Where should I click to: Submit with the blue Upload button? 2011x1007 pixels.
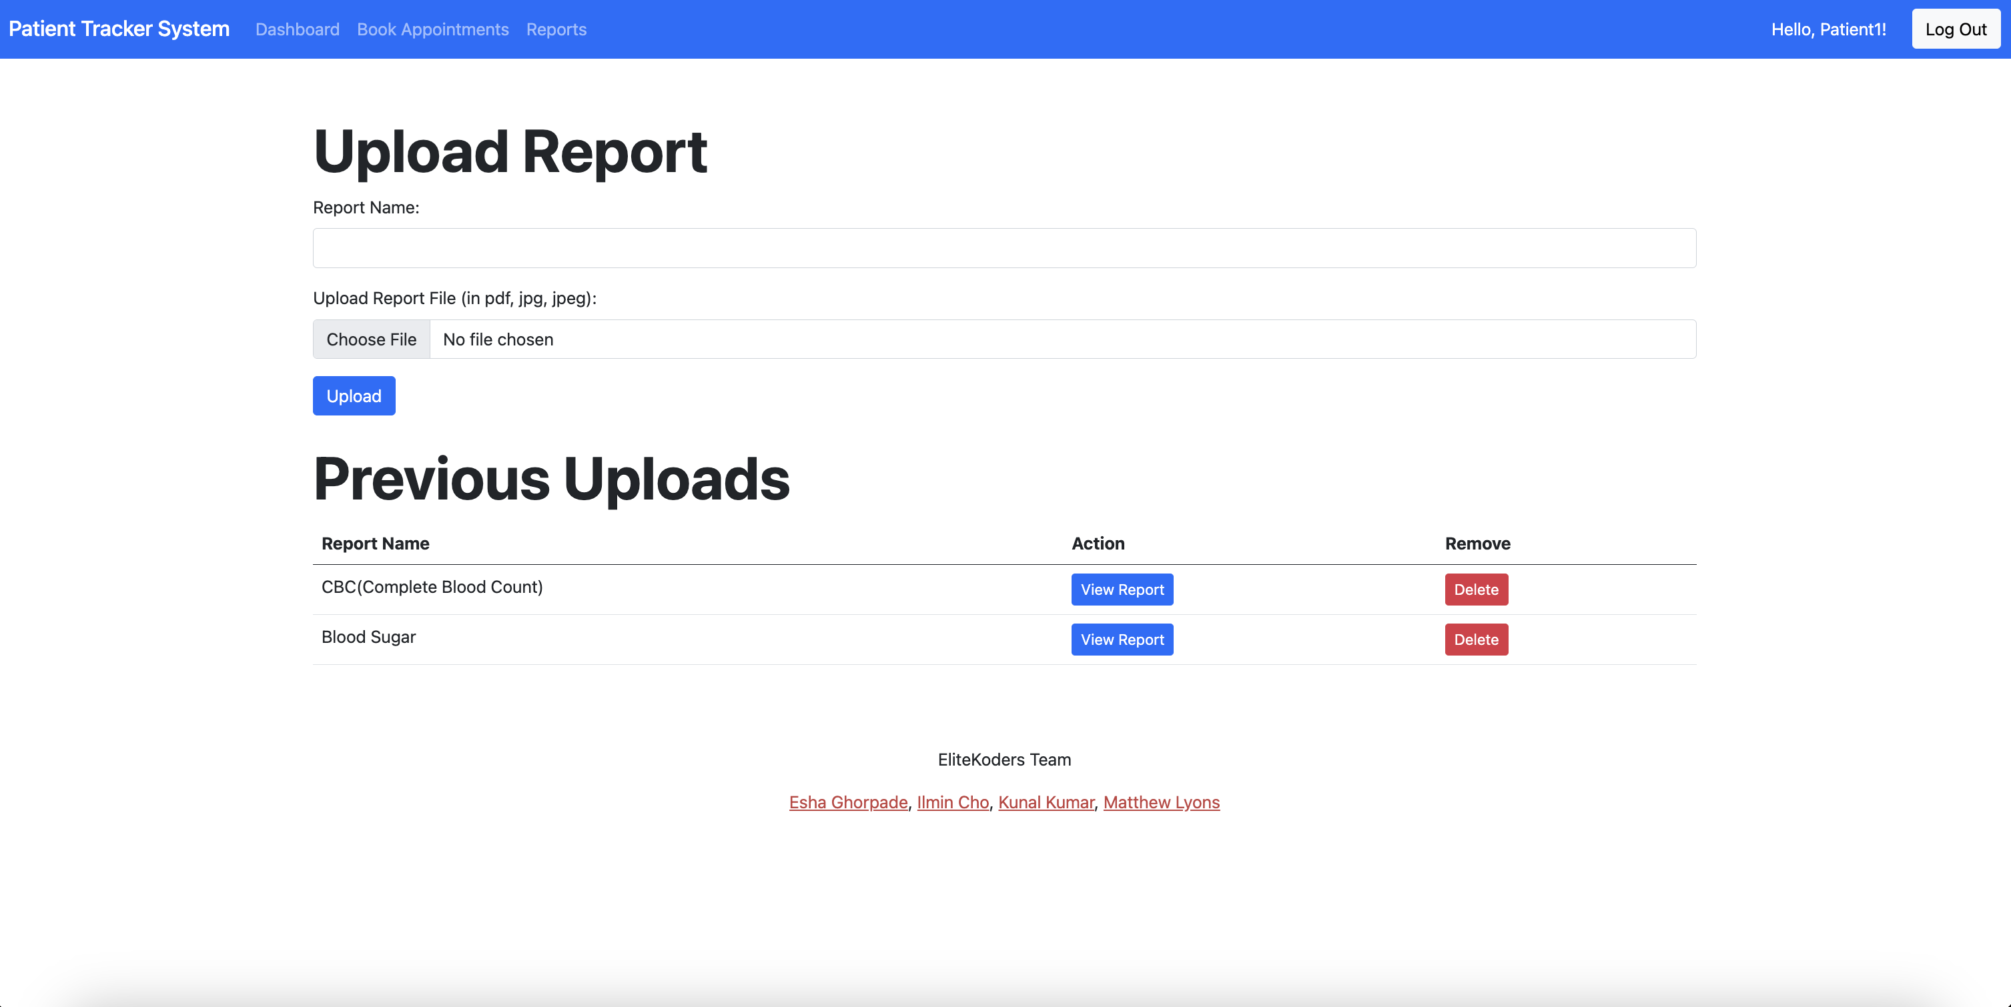click(354, 395)
